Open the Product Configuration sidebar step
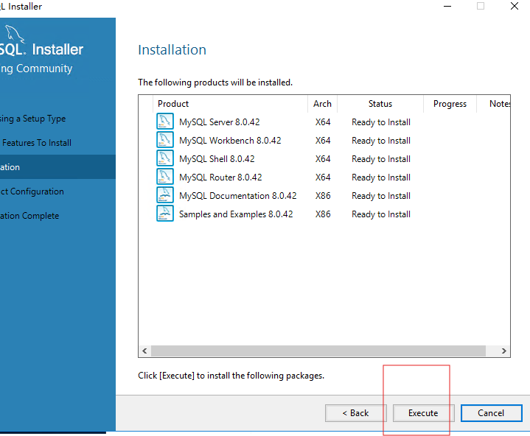The image size is (530, 436). click(32, 191)
